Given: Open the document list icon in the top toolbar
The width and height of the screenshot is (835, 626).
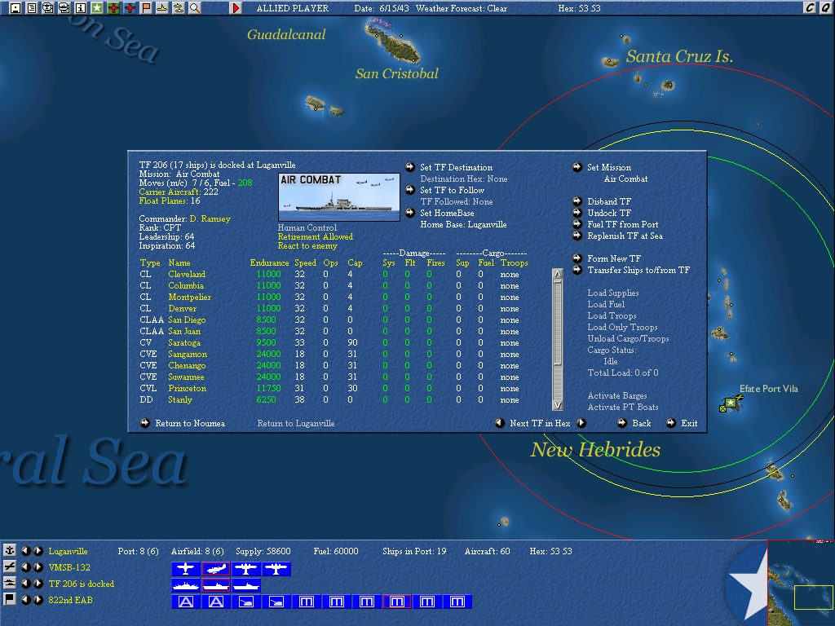Looking at the screenshot, I should click(x=32, y=8).
